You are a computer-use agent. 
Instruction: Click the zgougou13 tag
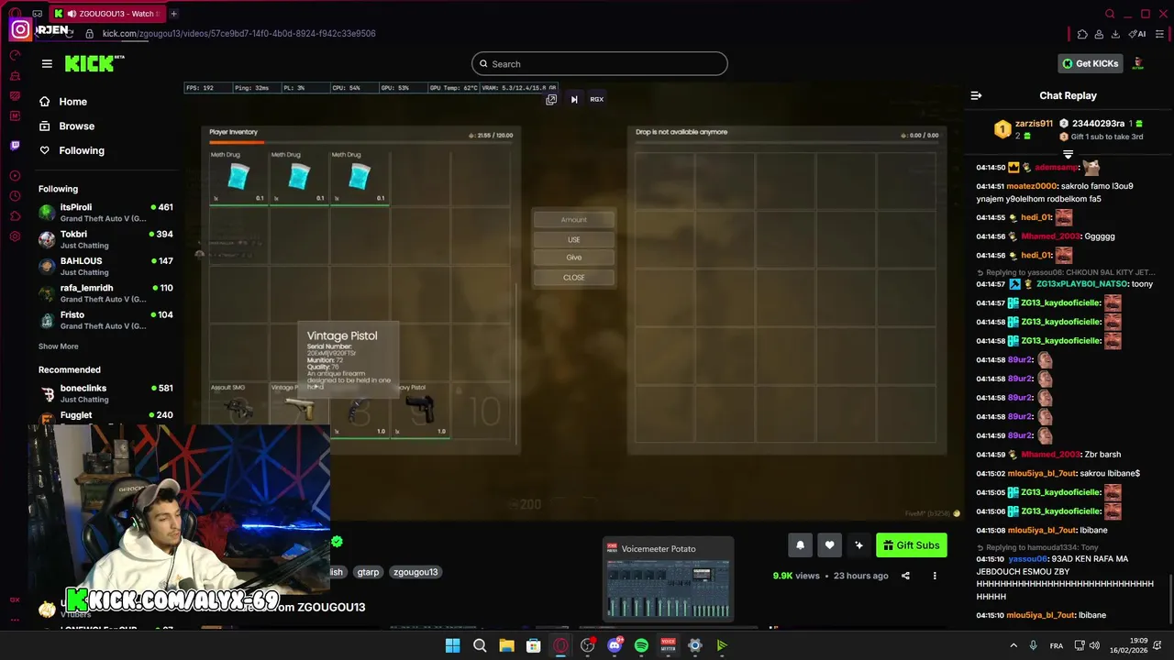pos(415,572)
